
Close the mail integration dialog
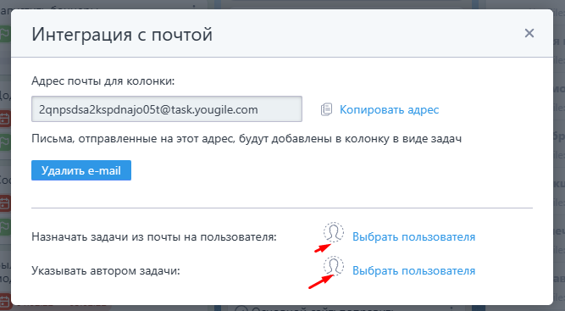[529, 33]
